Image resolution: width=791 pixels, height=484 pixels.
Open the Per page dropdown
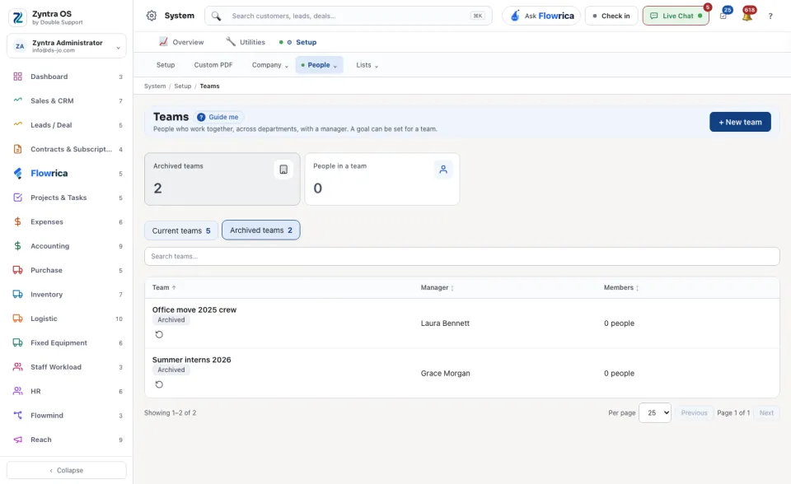[655, 413]
